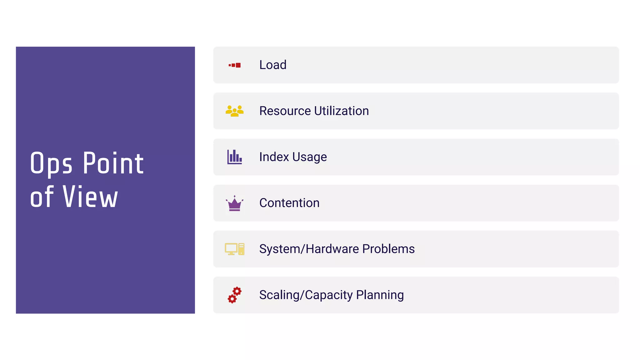Click the bar chart Index Usage icon
Viewport: 640px width, 360px height.
click(234, 157)
